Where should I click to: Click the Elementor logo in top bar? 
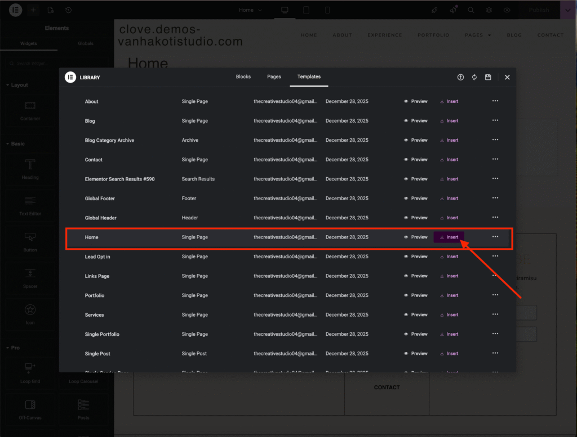[x=16, y=10]
